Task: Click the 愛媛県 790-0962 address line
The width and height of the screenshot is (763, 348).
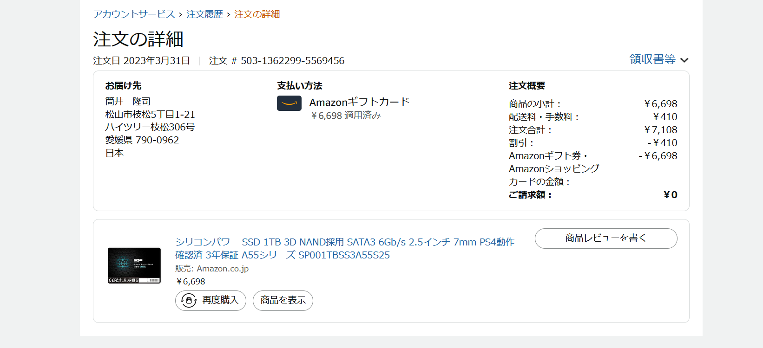Action: point(142,140)
